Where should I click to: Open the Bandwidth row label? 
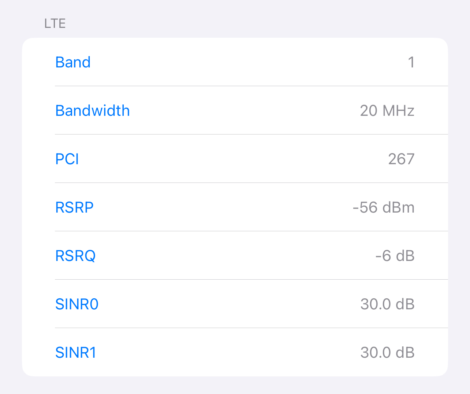coord(93,111)
